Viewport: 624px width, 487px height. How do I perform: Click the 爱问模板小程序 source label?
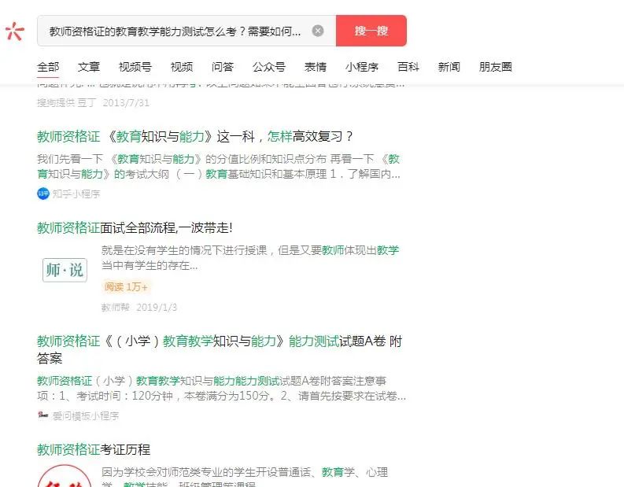86,416
